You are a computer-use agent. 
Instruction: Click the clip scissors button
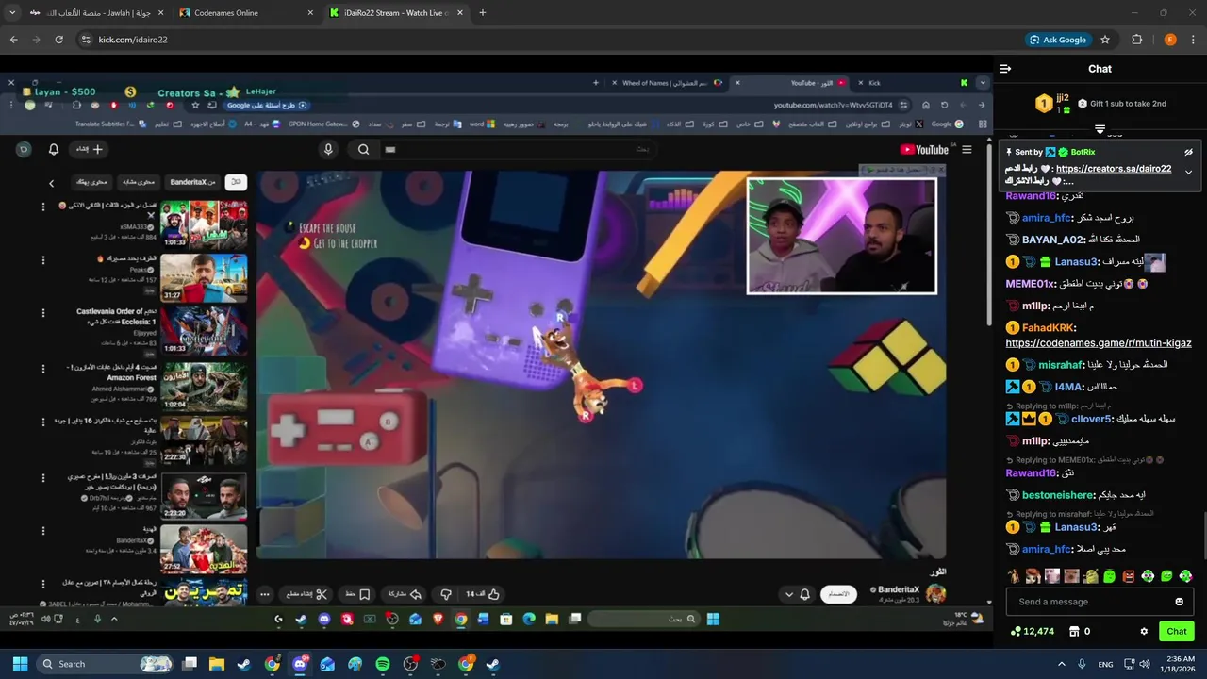click(306, 594)
